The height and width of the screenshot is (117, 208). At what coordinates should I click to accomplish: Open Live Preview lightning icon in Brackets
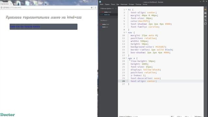coord(205,9)
